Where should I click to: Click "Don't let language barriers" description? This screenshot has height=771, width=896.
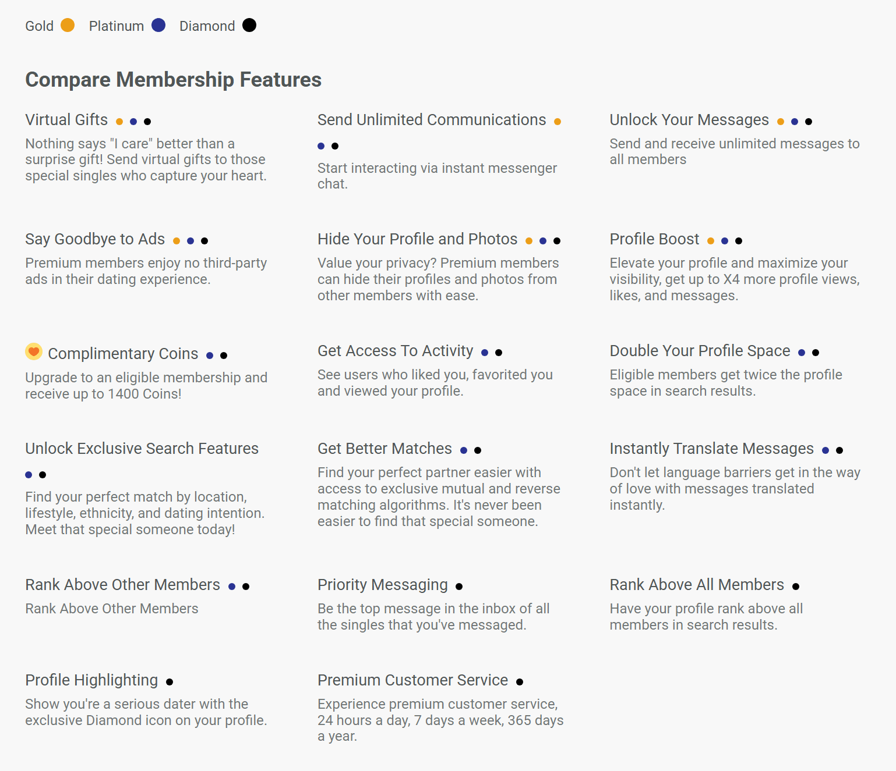point(735,489)
